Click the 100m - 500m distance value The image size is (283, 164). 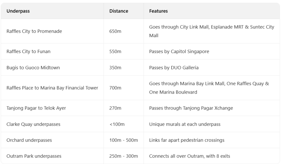(x=123, y=140)
